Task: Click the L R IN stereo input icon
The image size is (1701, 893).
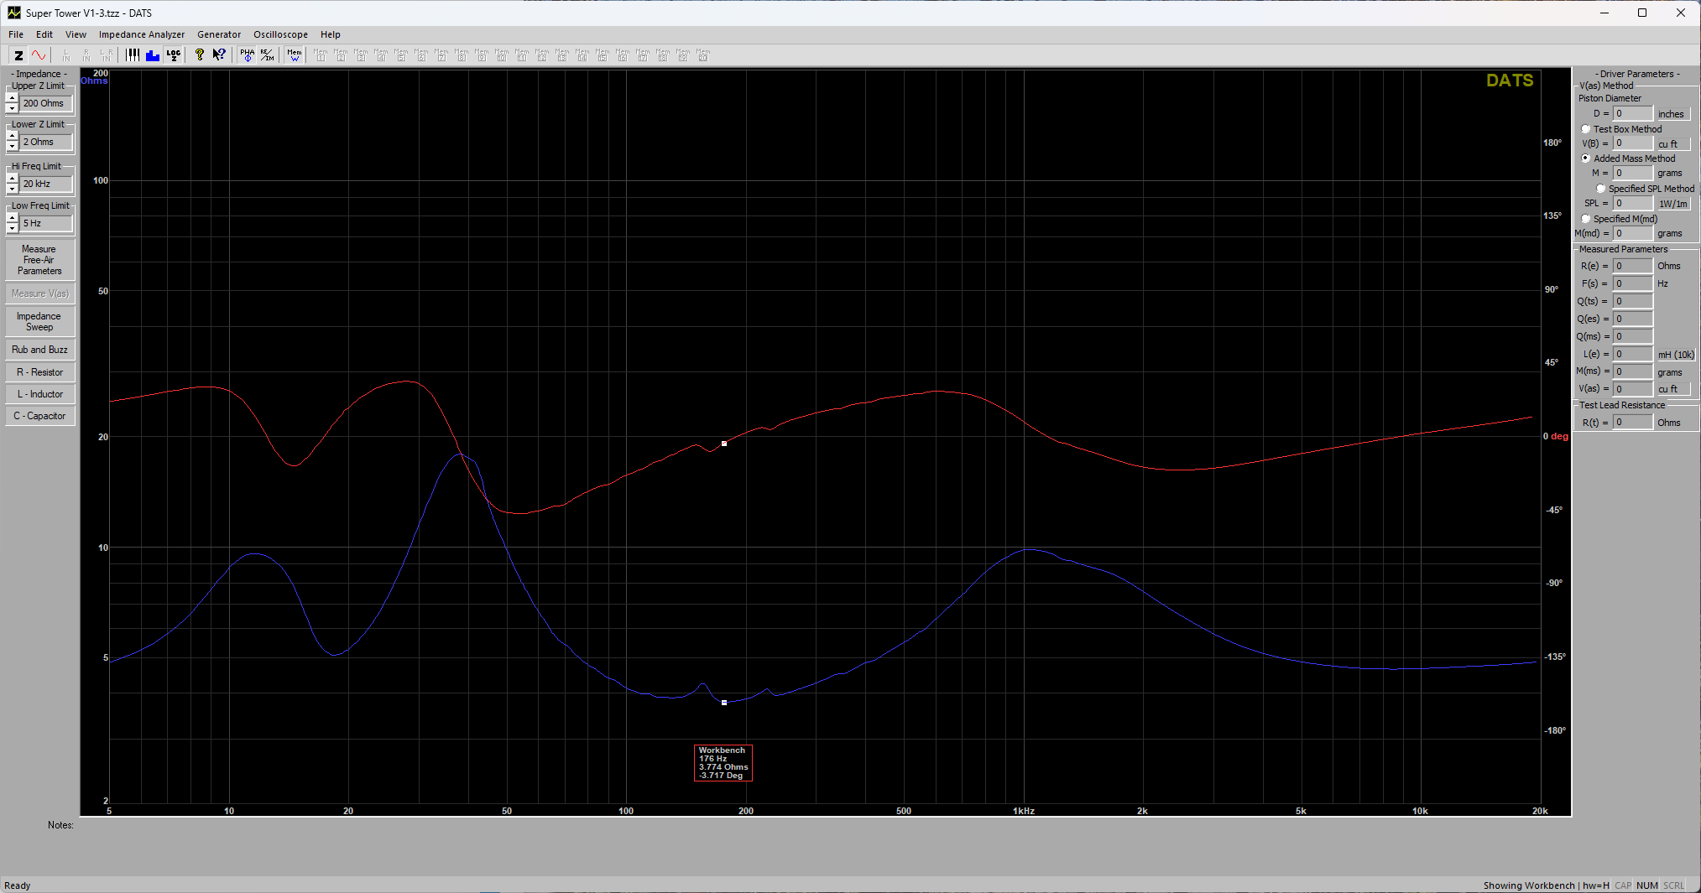Action: [106, 55]
